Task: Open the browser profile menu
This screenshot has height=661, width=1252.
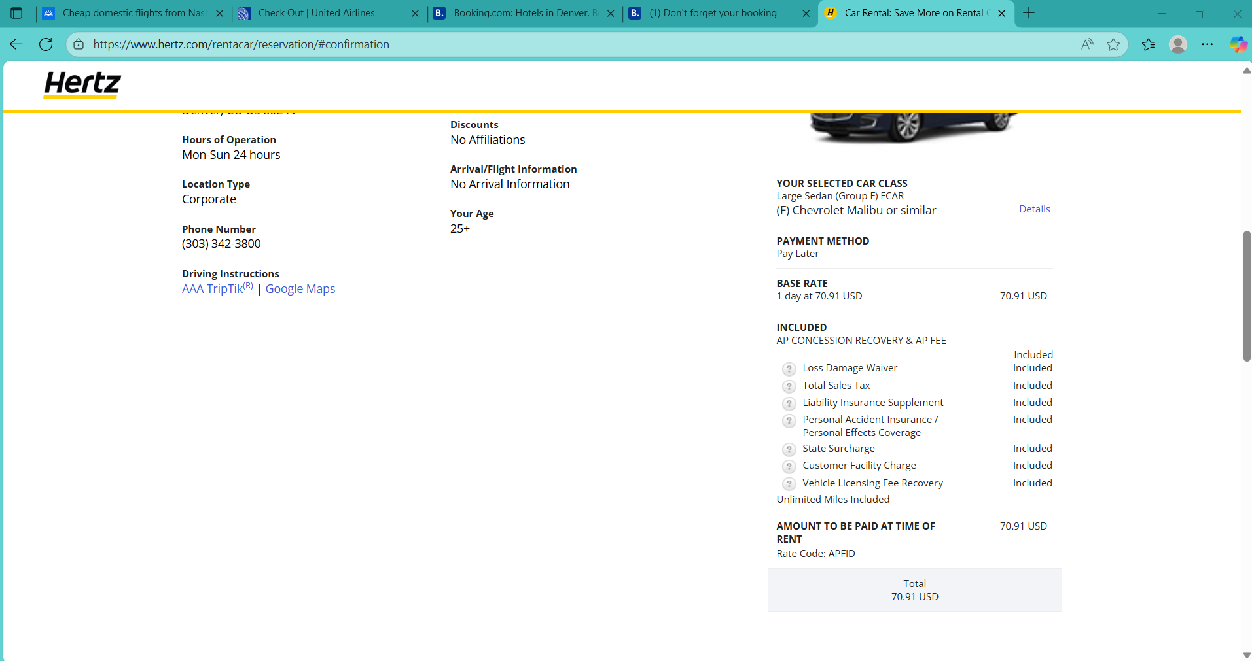Action: (1178, 44)
